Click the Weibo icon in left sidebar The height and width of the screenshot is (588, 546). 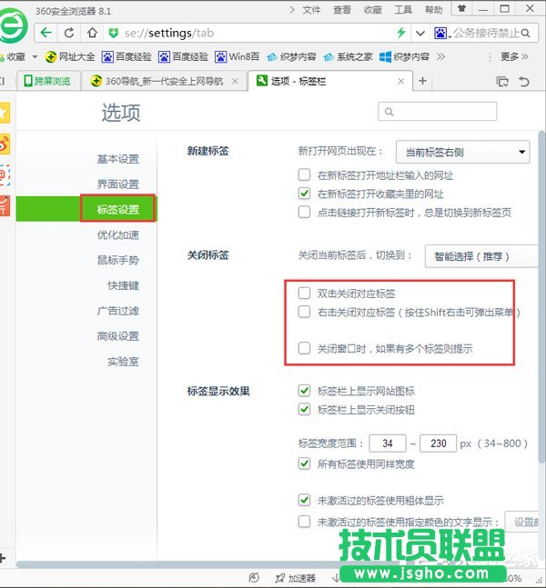[5, 144]
